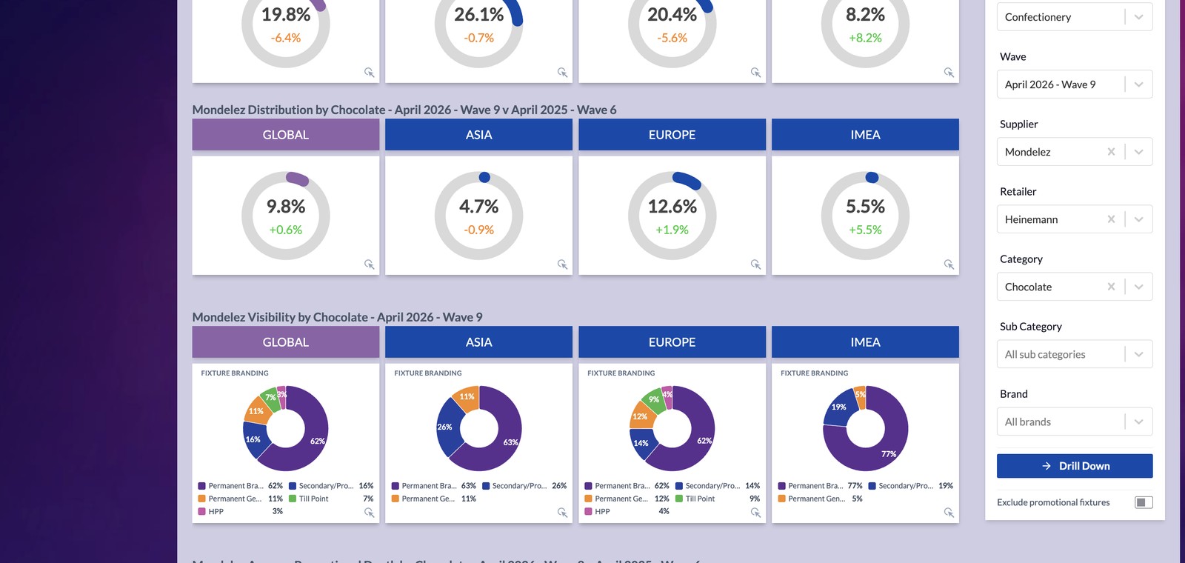The width and height of the screenshot is (1185, 563).
Task: Expand the Category dropdown chevron
Action: point(1138,287)
